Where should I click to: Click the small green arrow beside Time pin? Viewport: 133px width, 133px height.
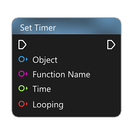[27, 88]
